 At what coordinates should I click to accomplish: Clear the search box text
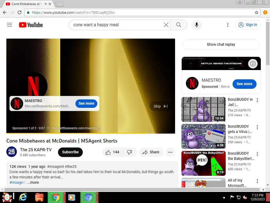pyautogui.click(x=166, y=25)
